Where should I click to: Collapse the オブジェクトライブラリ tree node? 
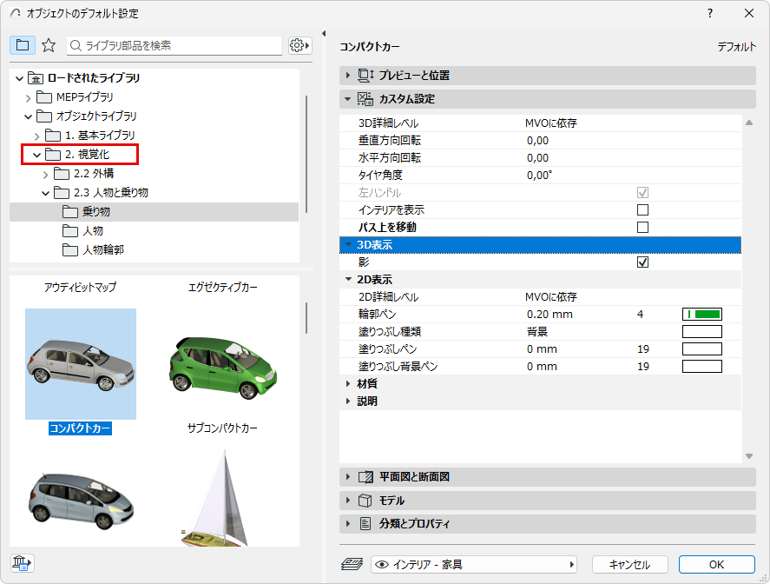tap(28, 116)
